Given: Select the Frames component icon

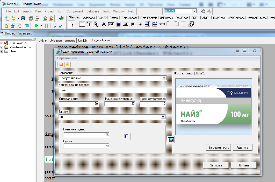Looking at the screenshot, I should point(82,24).
